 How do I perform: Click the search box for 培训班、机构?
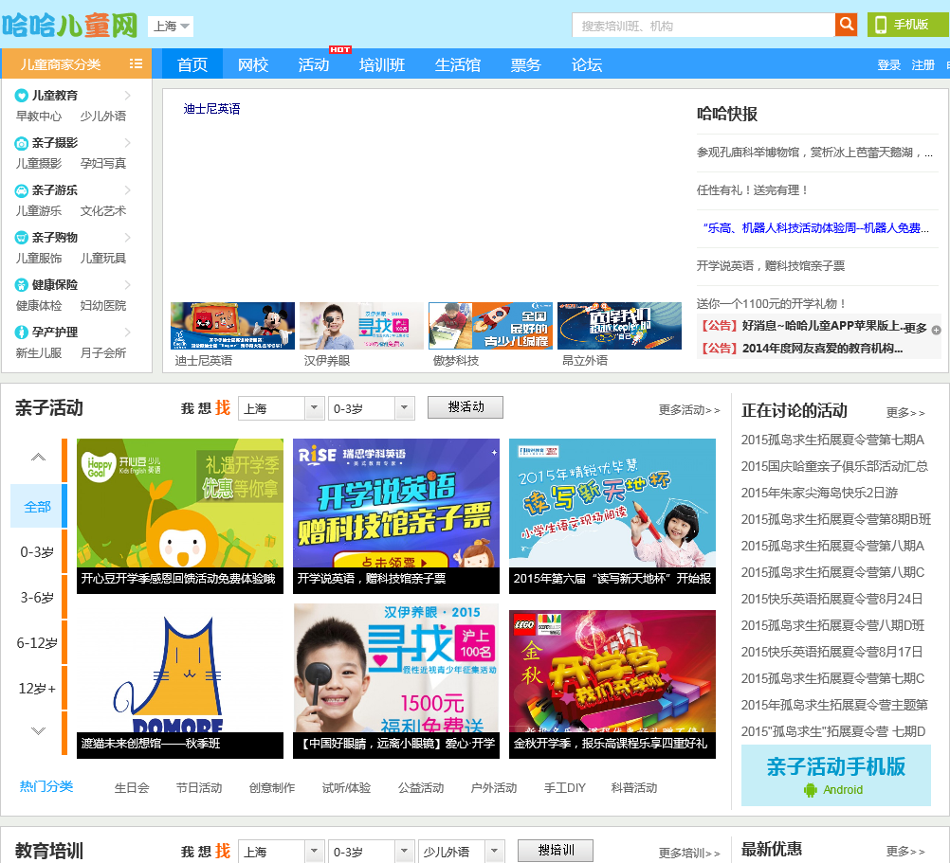tap(703, 26)
